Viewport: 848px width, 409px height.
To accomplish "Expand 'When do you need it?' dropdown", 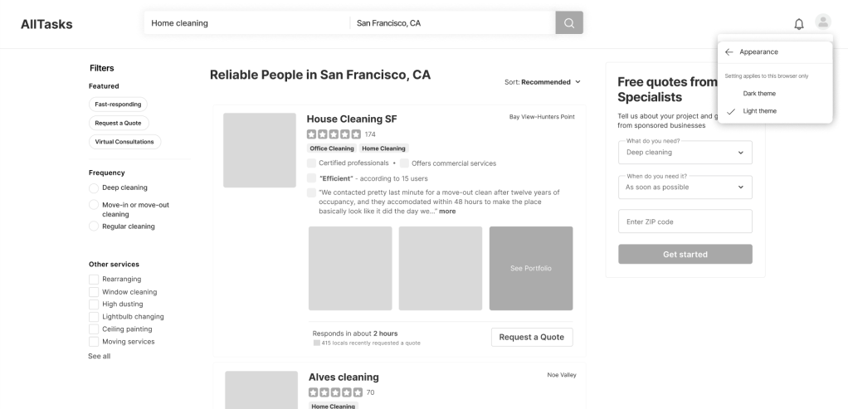I will (685, 187).
